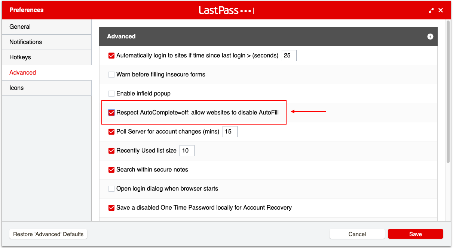This screenshot has width=453, height=248.
Task: Enable Warn before filling insecure forms
Action: 111,75
